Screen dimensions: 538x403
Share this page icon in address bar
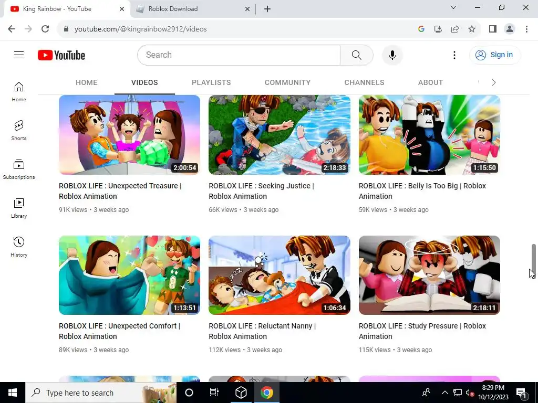pyautogui.click(x=455, y=29)
